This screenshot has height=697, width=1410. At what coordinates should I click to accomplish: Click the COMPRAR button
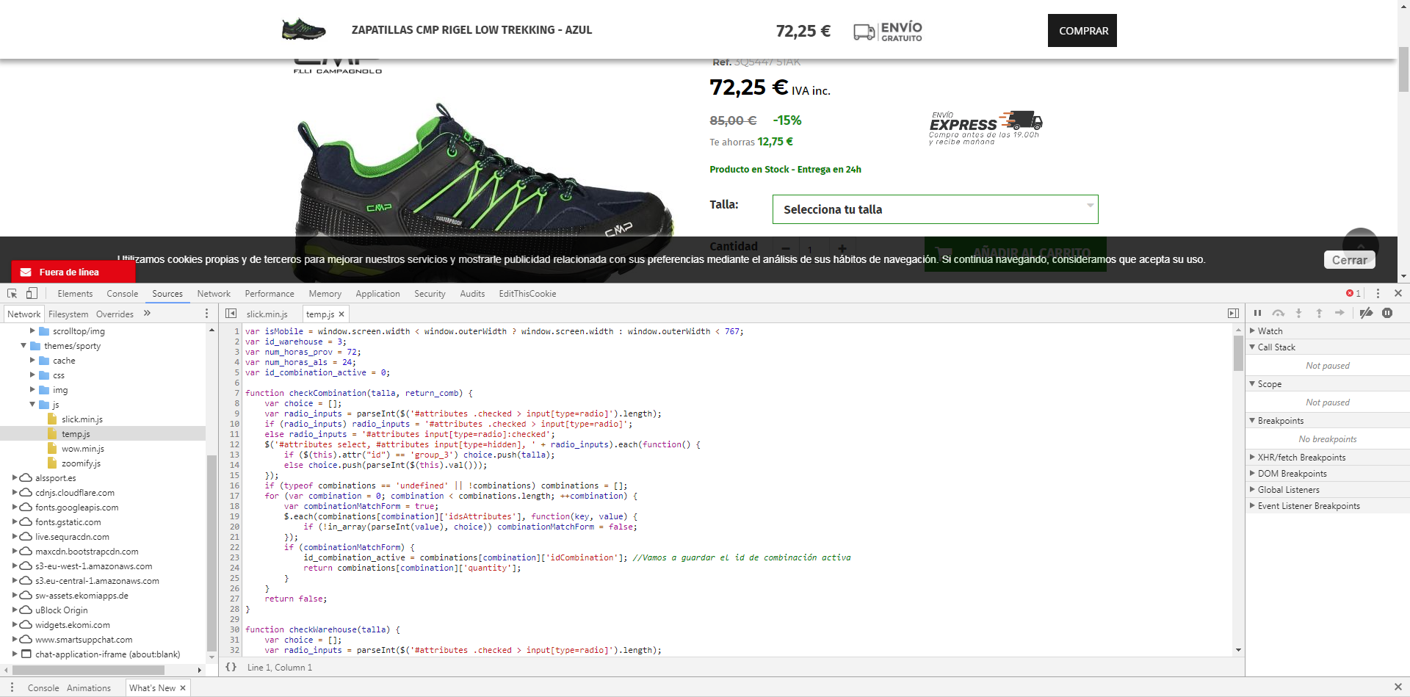click(1082, 31)
